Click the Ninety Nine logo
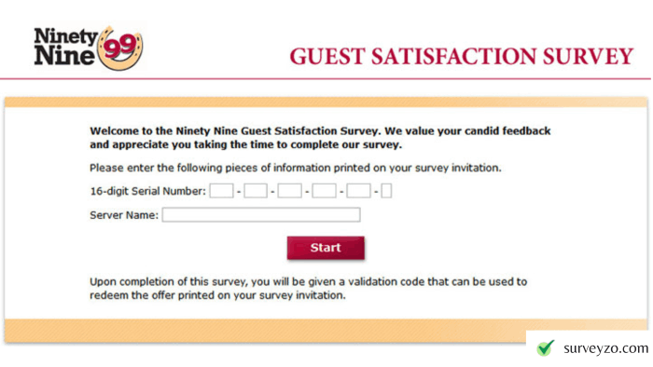 [89, 48]
